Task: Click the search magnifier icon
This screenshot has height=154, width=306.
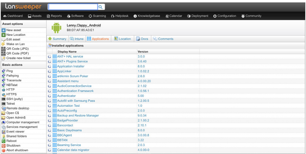Action: click(x=101, y=7)
